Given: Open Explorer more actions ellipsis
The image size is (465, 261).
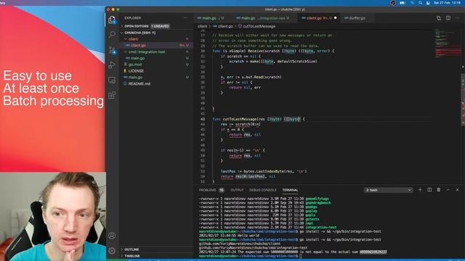Looking at the screenshot, I should pyautogui.click(x=186, y=18).
